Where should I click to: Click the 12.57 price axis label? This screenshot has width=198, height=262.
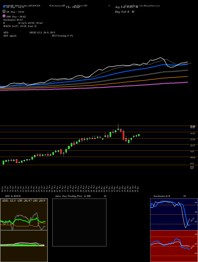(x=193, y=146)
